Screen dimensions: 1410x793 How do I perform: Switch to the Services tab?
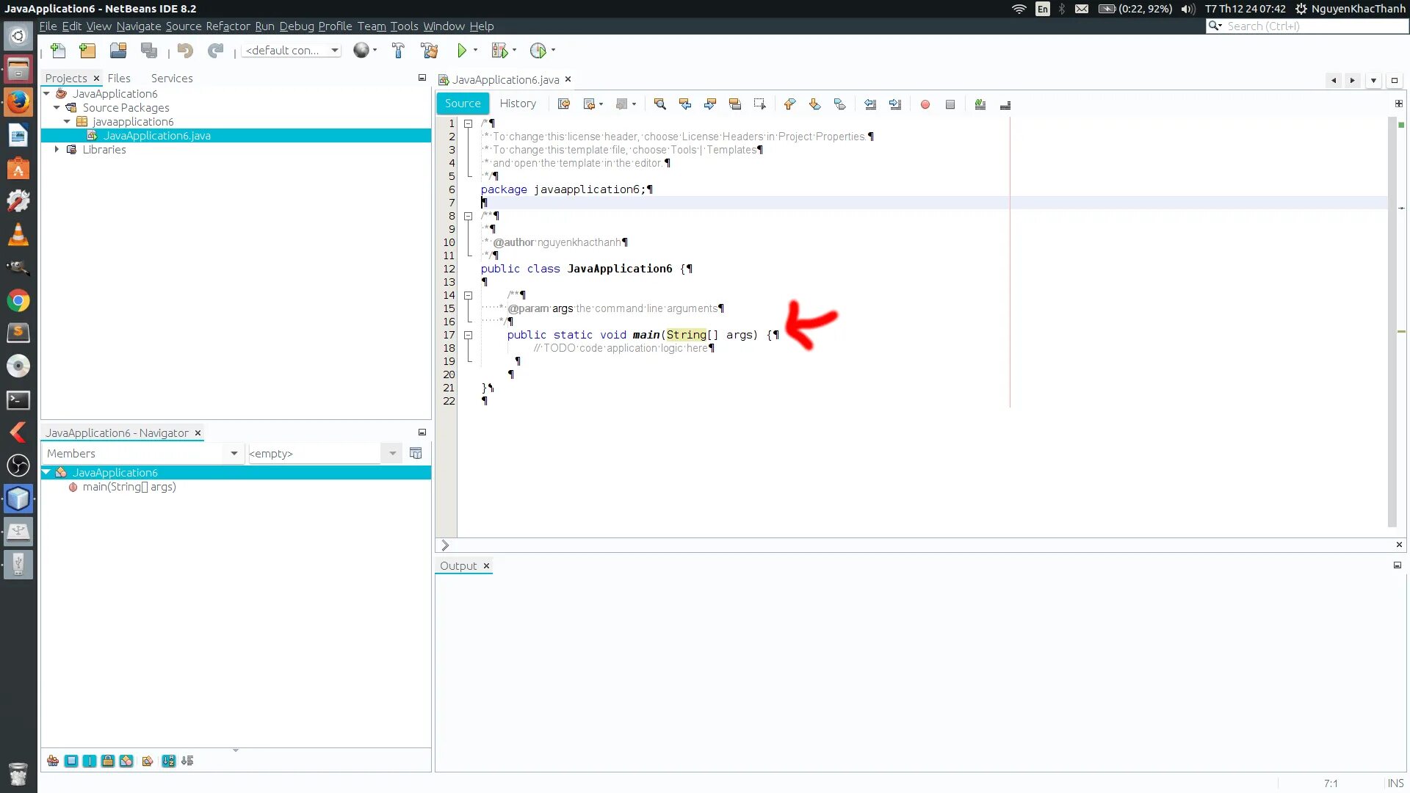click(172, 79)
